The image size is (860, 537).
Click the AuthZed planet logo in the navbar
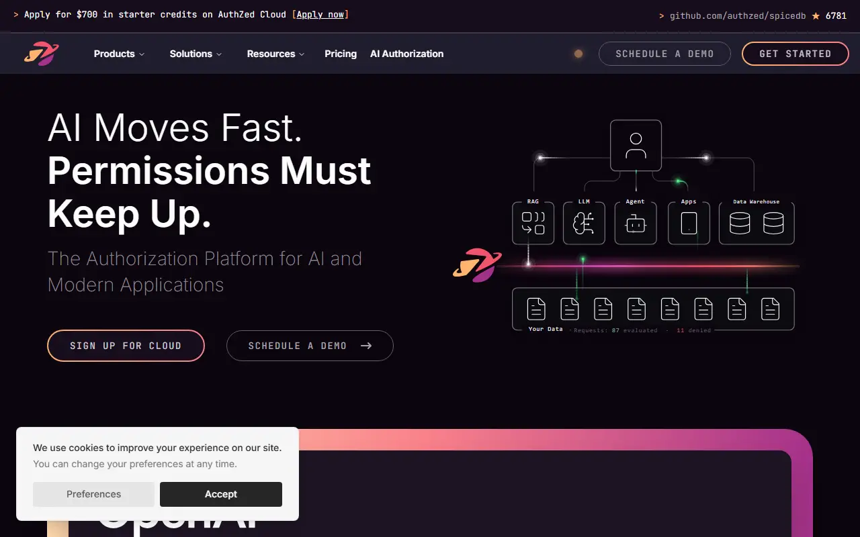click(x=42, y=54)
